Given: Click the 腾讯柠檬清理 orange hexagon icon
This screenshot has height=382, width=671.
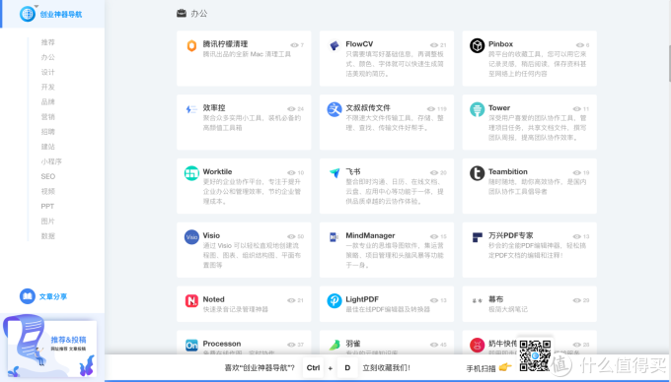Looking at the screenshot, I should pyautogui.click(x=191, y=45).
